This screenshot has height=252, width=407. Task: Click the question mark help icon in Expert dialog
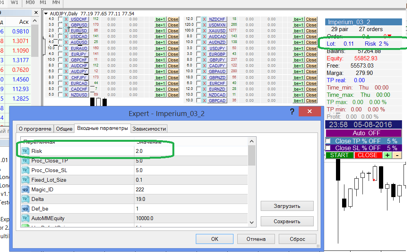292,111
